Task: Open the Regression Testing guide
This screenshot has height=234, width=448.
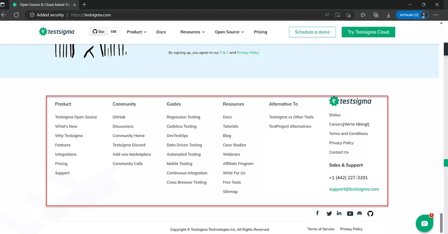Action: pyautogui.click(x=183, y=117)
